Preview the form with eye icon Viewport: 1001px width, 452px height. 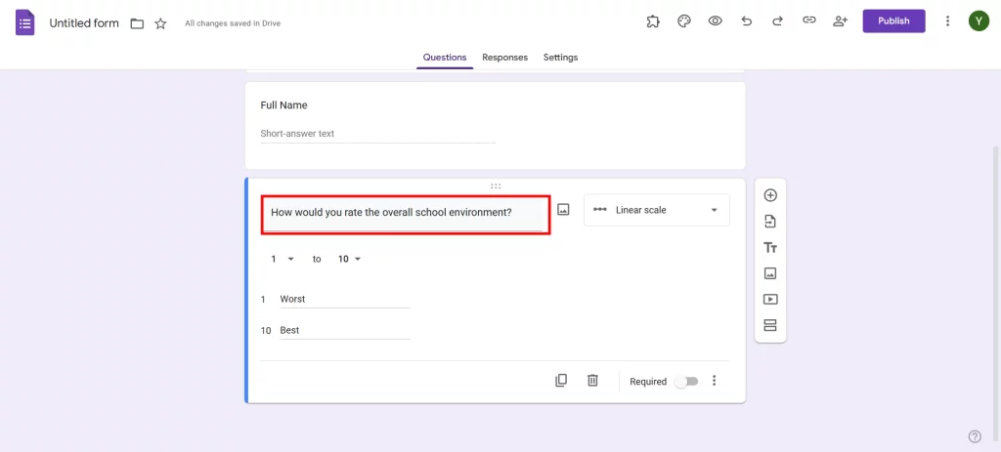point(715,21)
